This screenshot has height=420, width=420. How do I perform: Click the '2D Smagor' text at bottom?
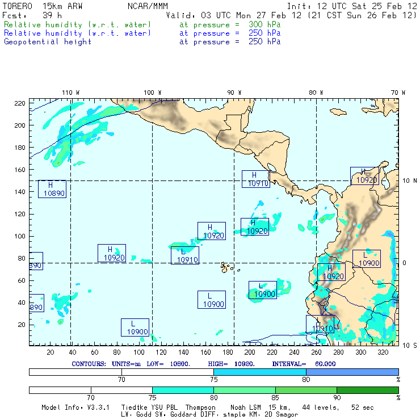coord(282,415)
